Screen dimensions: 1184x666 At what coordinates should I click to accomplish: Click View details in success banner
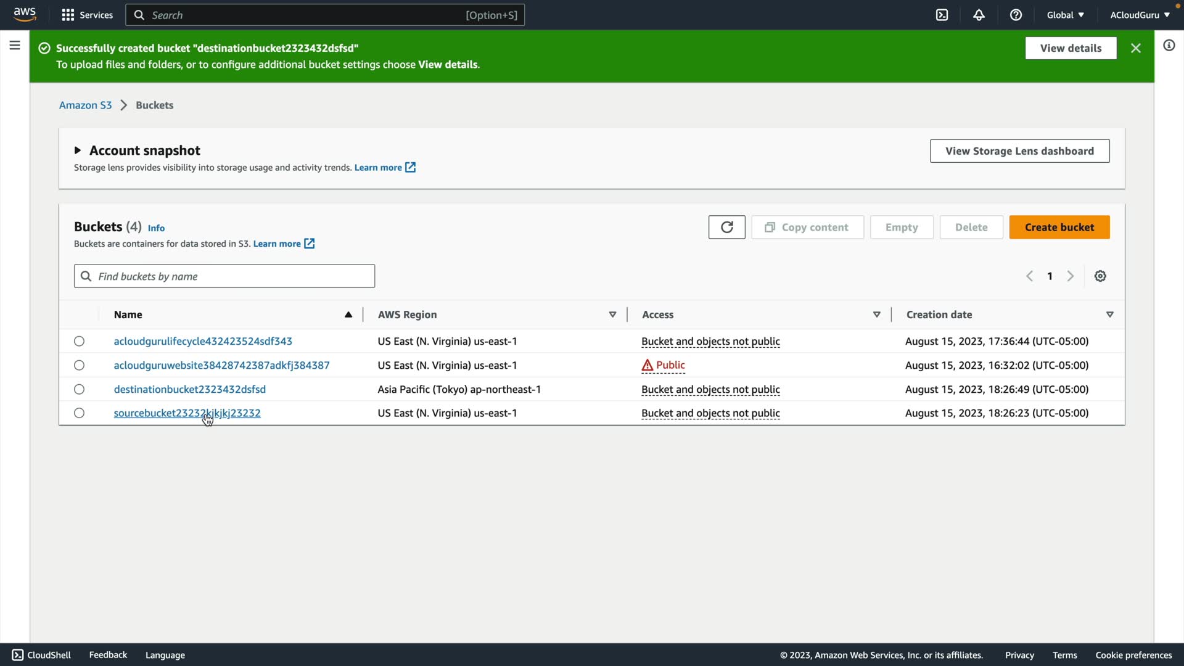point(1071,48)
